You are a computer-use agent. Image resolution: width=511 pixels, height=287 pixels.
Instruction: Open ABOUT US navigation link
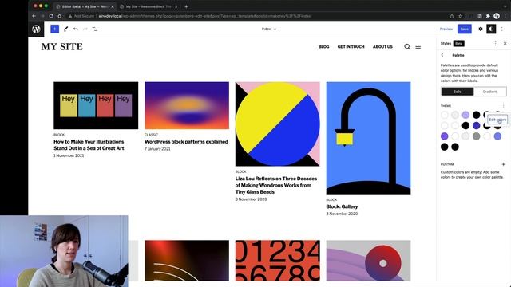tap(382, 46)
